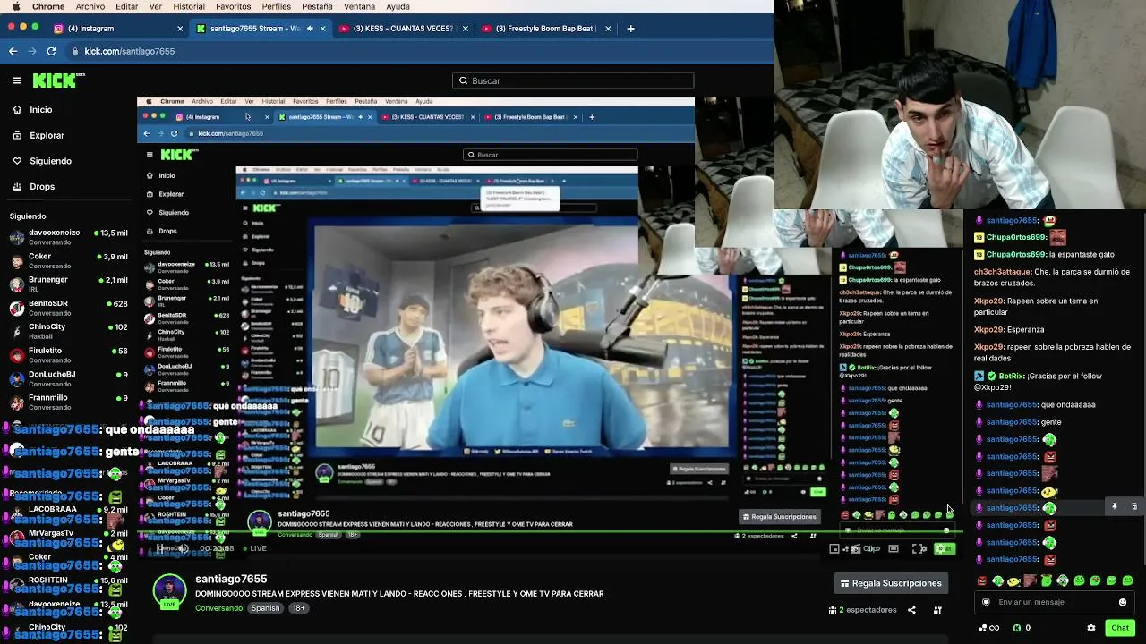Image resolution: width=1146 pixels, height=644 pixels.
Task: Send message with the green Chat button
Action: (1120, 628)
